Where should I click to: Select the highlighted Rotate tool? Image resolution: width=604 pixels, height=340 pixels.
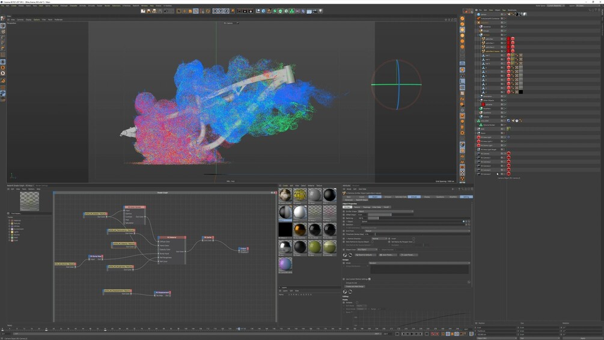click(x=196, y=11)
